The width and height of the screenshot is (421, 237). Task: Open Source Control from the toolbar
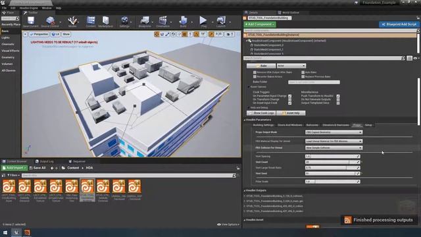click(50, 20)
